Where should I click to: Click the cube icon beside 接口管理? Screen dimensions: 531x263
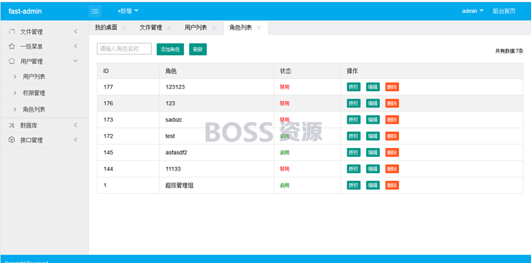pyautogui.click(x=12, y=139)
